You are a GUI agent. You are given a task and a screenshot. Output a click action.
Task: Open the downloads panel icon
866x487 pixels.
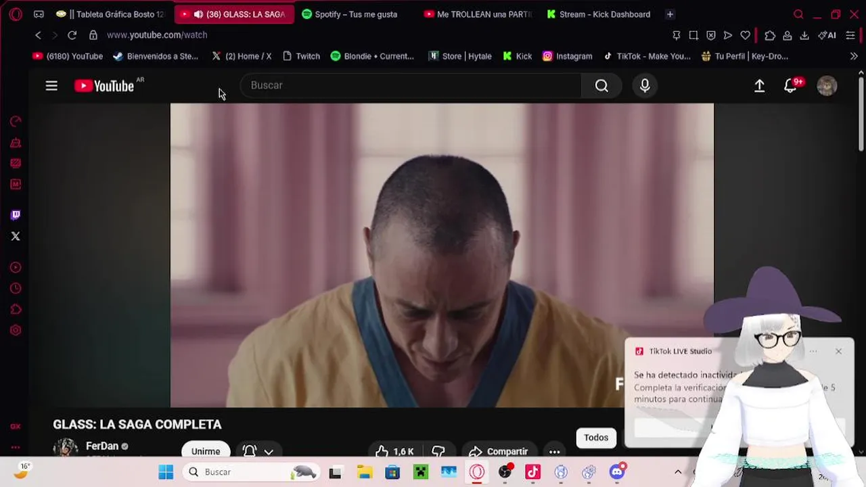point(804,35)
